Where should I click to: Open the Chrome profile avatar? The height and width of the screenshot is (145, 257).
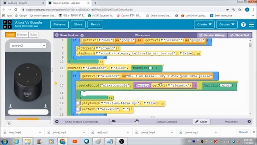[x=247, y=10]
